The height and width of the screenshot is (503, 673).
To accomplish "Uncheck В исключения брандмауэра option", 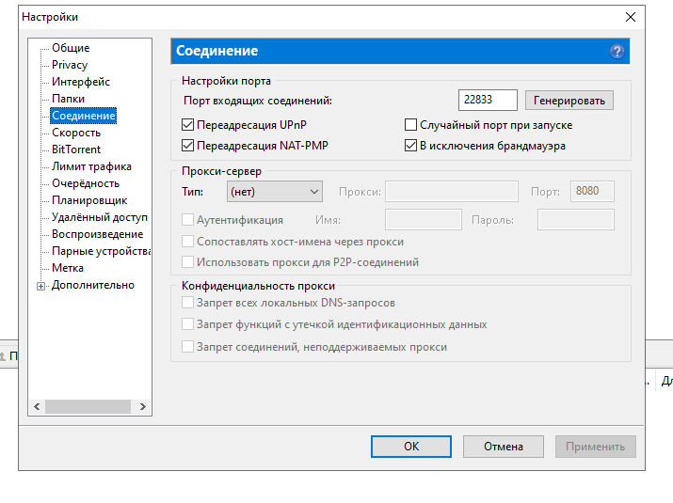I will pos(410,146).
